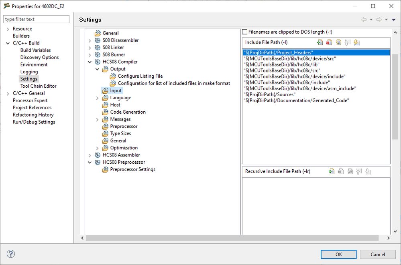Screen dimensions: 401x265
Task: Collapse the HCS08 Preprocessor node
Action: pos(90,163)
